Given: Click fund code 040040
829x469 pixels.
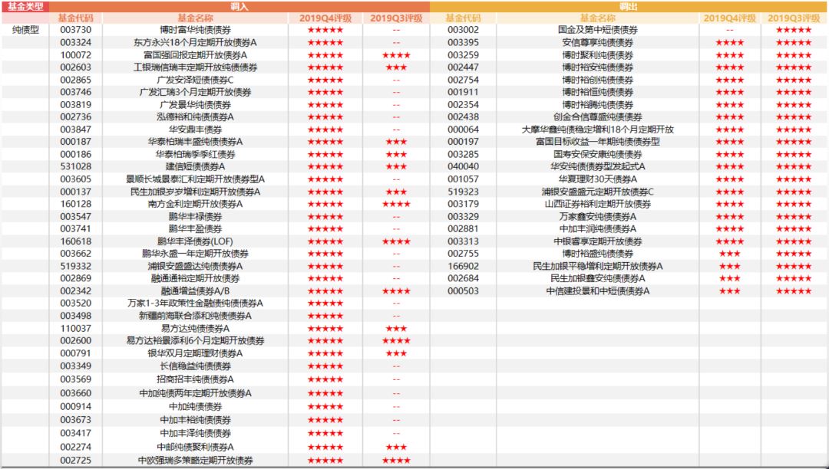Looking at the screenshot, I should [463, 167].
